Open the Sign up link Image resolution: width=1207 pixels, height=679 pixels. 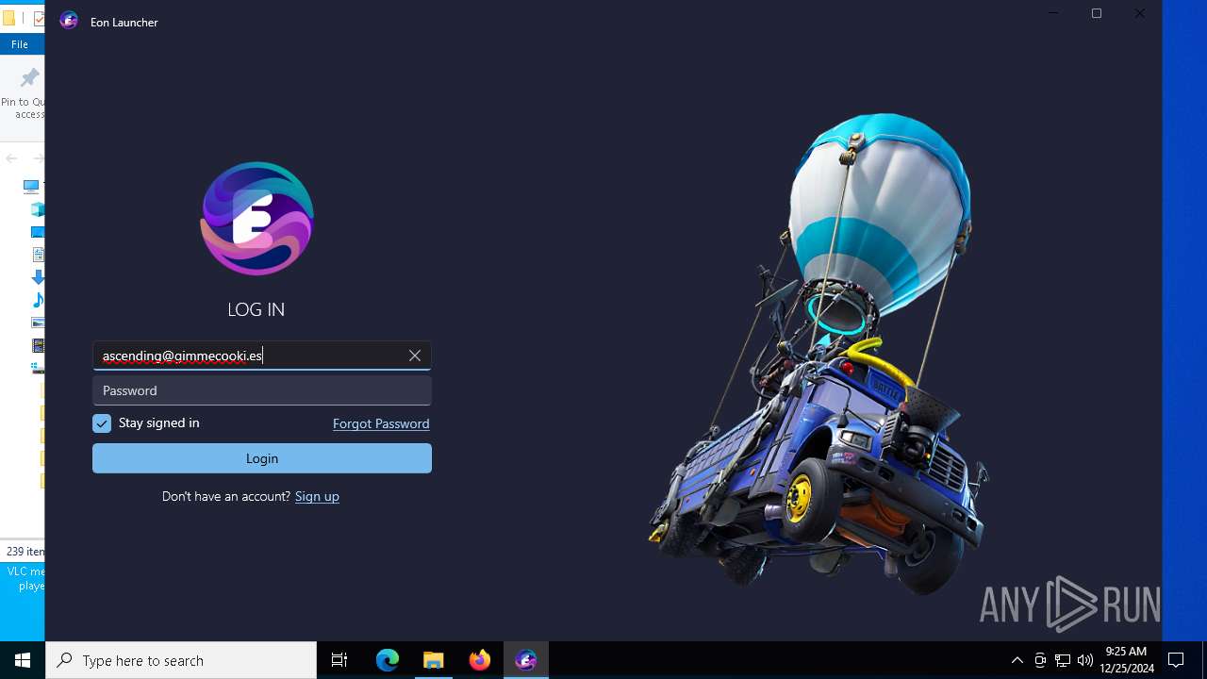click(x=317, y=496)
